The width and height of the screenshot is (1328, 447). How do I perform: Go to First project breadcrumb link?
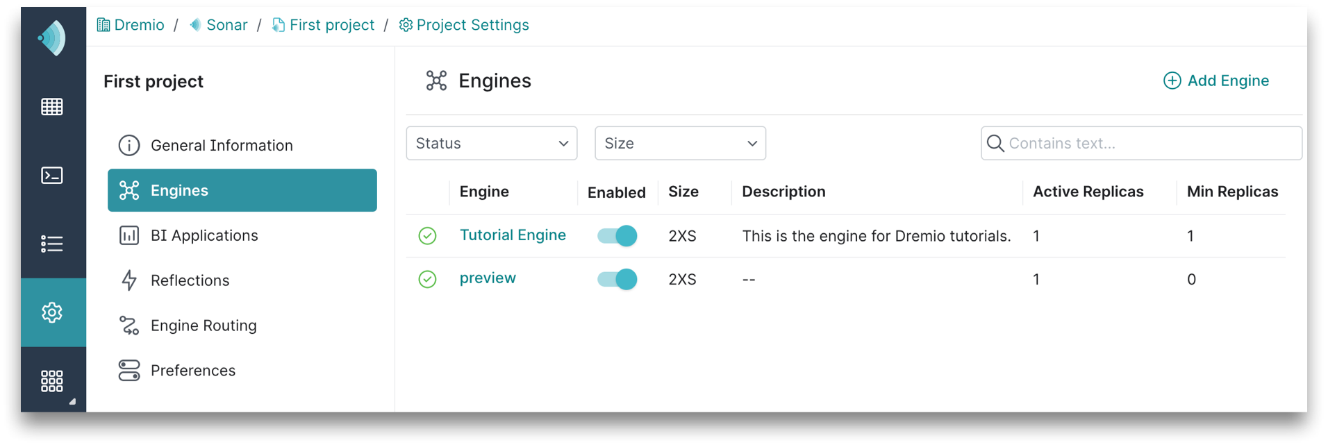tap(332, 25)
